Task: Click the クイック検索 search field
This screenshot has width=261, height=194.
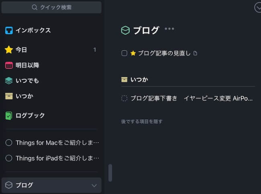Action: 51,7
